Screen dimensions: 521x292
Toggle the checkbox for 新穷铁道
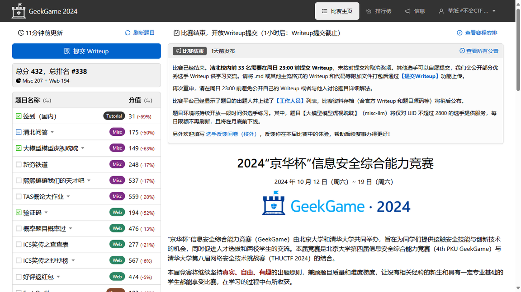point(19,164)
